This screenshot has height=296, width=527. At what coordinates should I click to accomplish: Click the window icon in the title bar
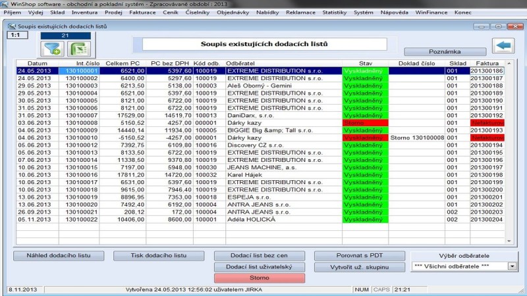tap(11, 26)
